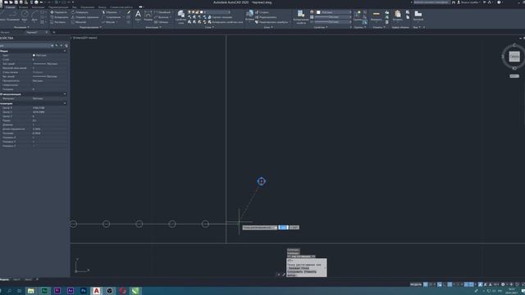This screenshot has height=295, width=525.
Task: Toggle snap mode in the status bar
Action: tap(431, 284)
